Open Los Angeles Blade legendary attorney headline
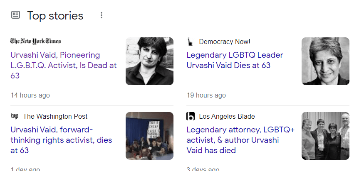Screen dimensions: 364x171 (x=240, y=140)
